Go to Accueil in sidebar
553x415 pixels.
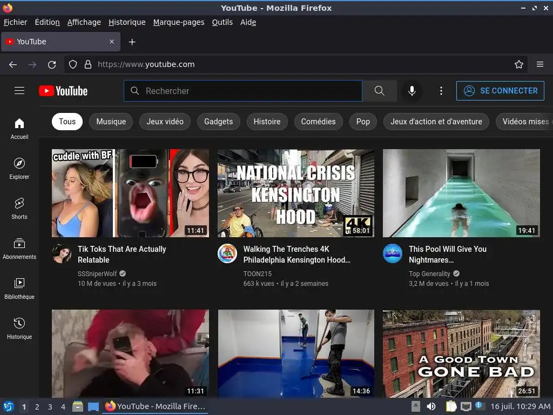click(19, 129)
